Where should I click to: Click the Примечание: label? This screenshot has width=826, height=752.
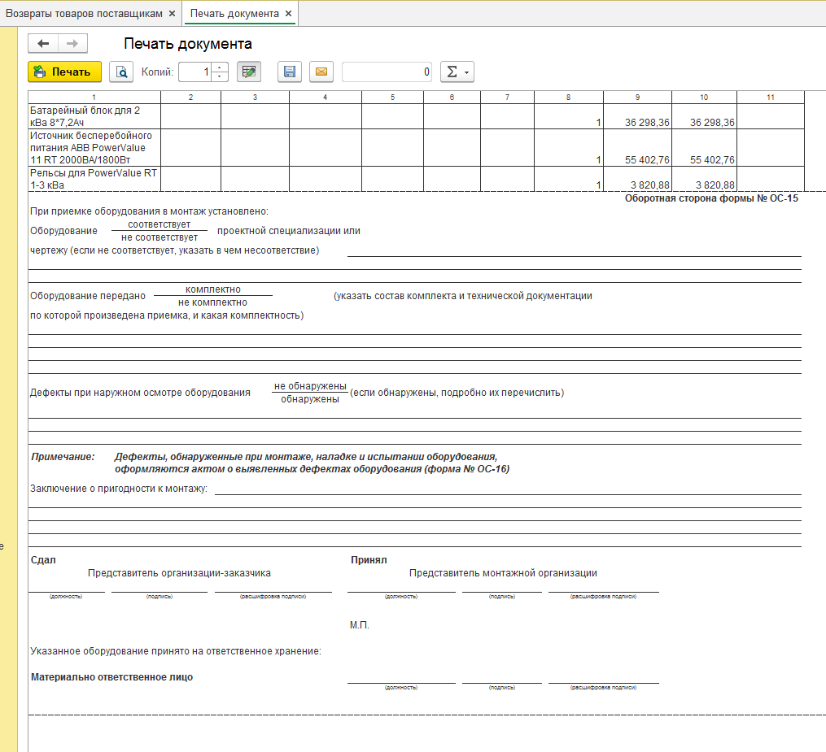(63, 457)
